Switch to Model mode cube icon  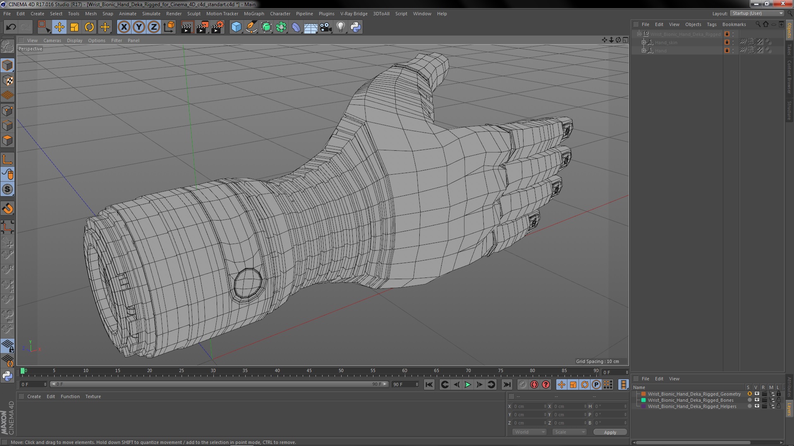click(x=7, y=65)
